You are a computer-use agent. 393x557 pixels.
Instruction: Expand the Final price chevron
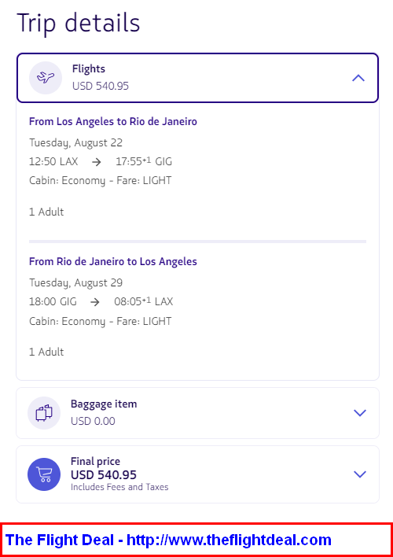pos(360,474)
